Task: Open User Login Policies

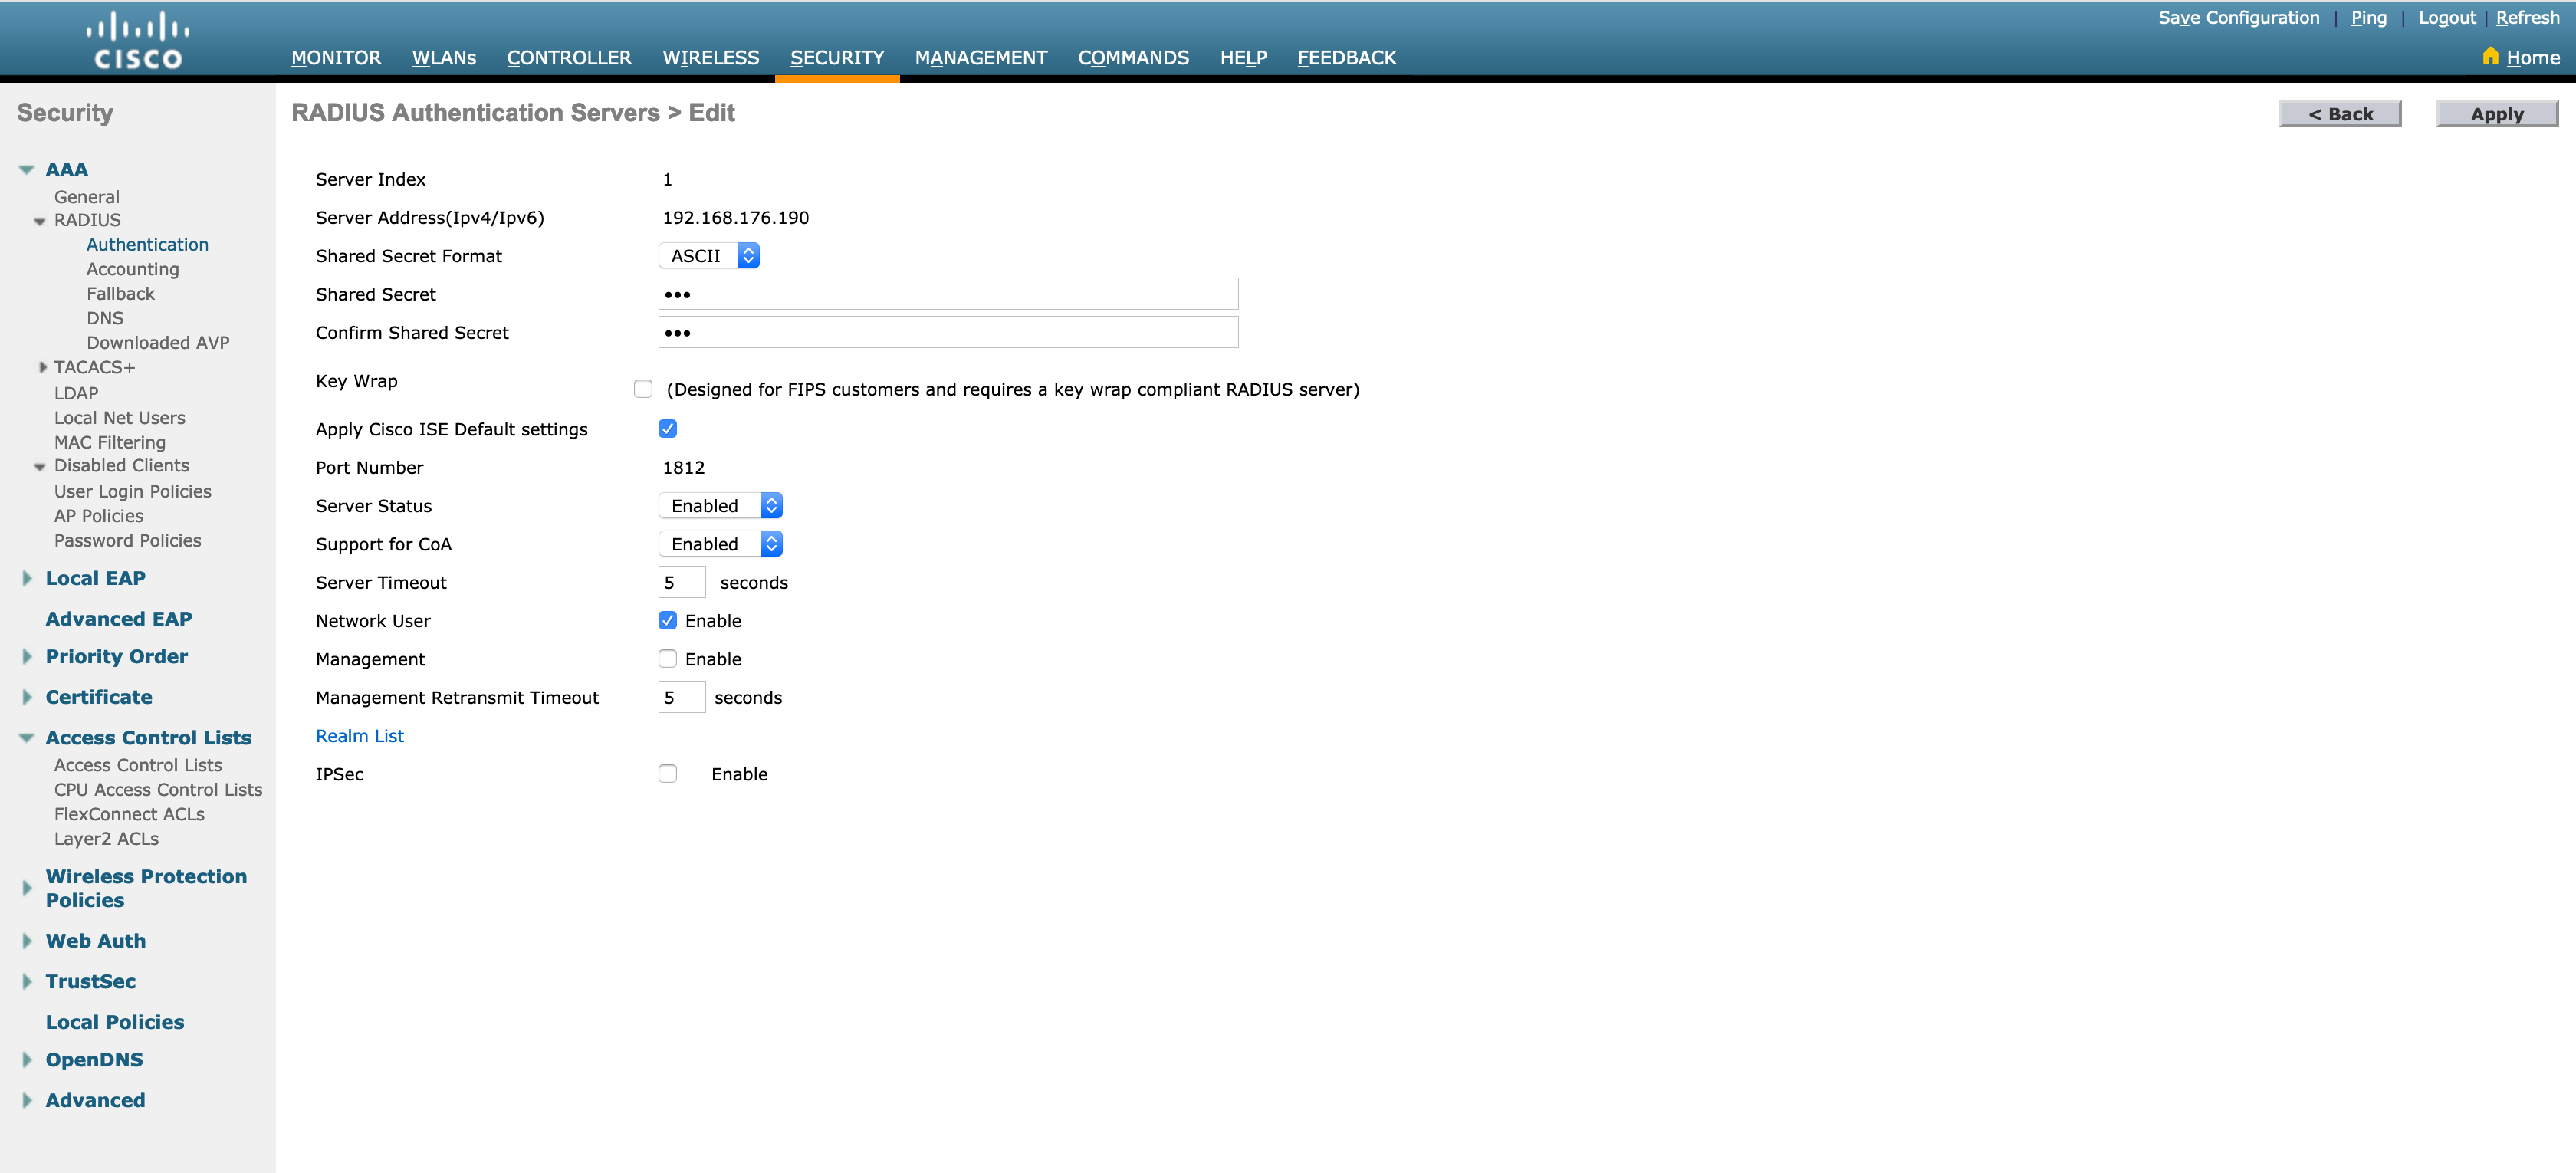Action: 133,491
